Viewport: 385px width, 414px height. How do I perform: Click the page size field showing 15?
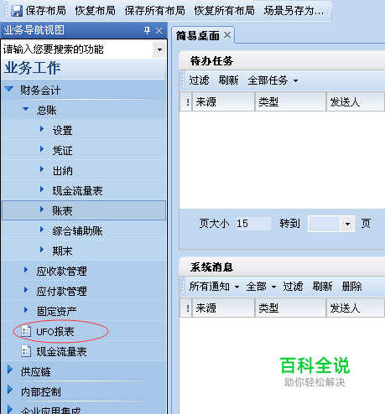coord(253,224)
